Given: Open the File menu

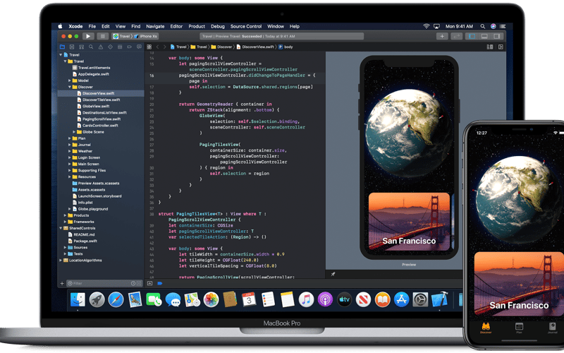Looking at the screenshot, I should [x=92, y=26].
